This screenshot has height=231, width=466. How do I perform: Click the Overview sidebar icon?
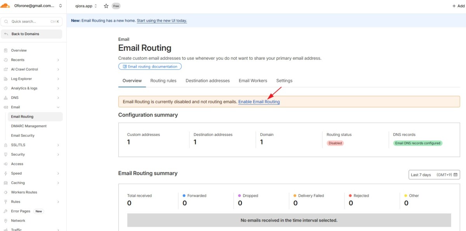(6, 50)
